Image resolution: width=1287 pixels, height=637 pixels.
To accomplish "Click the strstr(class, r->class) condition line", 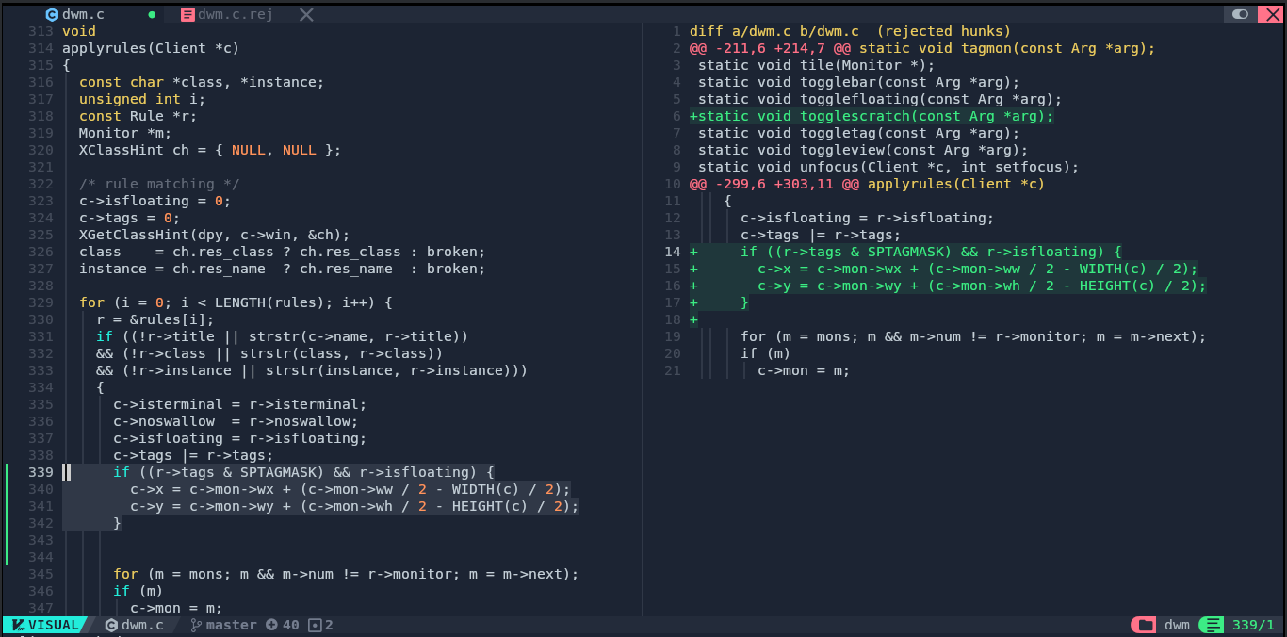I will click(x=269, y=353).
